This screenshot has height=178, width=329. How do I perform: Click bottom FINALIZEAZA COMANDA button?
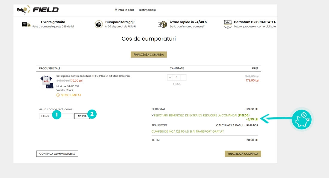point(243,154)
